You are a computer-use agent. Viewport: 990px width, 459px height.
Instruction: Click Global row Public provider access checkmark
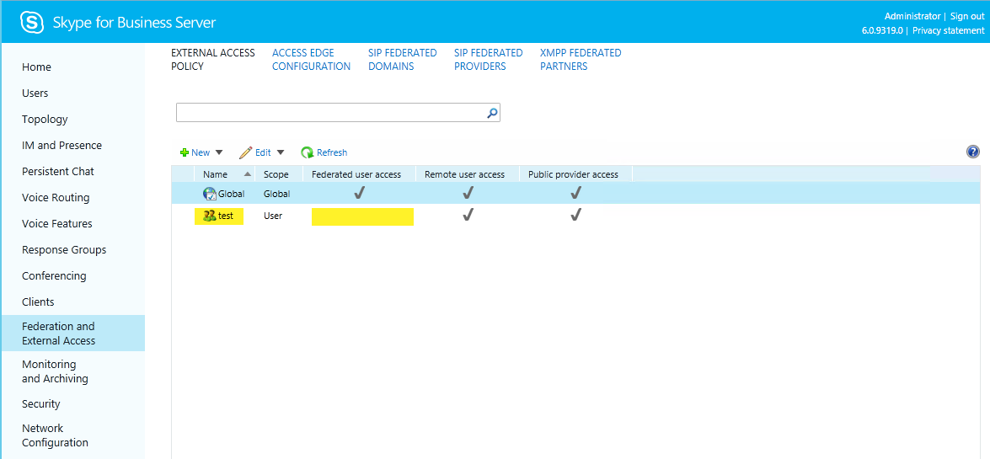coord(575,193)
